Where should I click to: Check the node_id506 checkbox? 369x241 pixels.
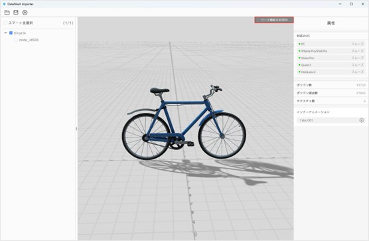(x=16, y=40)
